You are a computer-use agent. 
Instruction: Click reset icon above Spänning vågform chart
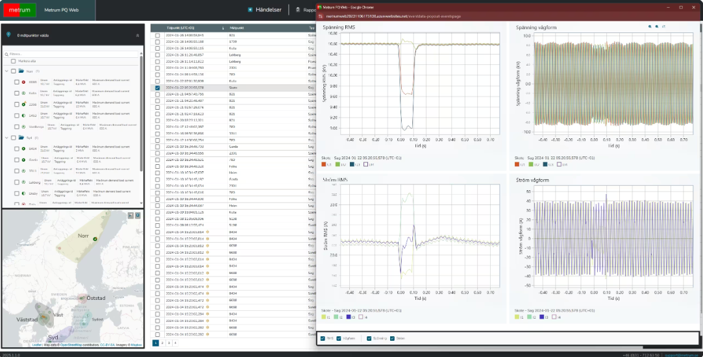664,27
